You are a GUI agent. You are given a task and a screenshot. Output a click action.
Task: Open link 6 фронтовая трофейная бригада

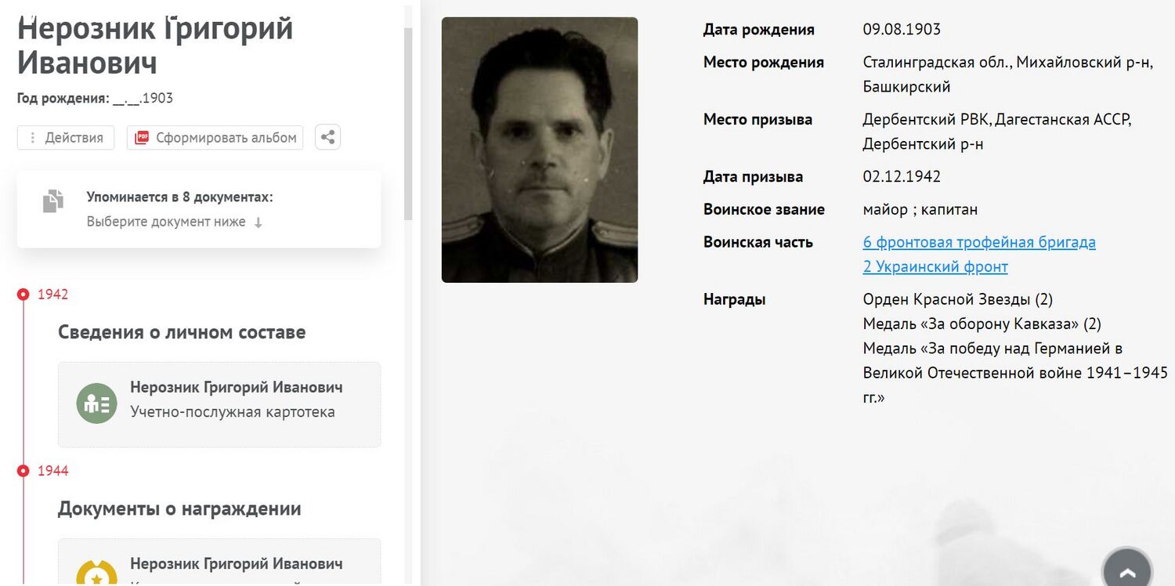point(979,242)
